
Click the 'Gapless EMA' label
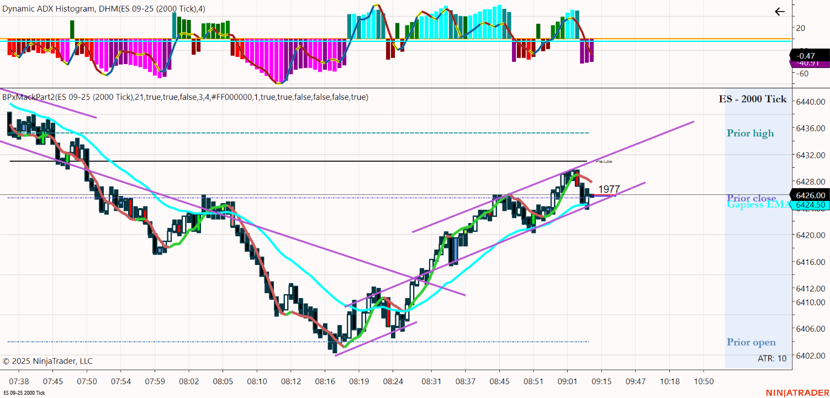coord(759,205)
